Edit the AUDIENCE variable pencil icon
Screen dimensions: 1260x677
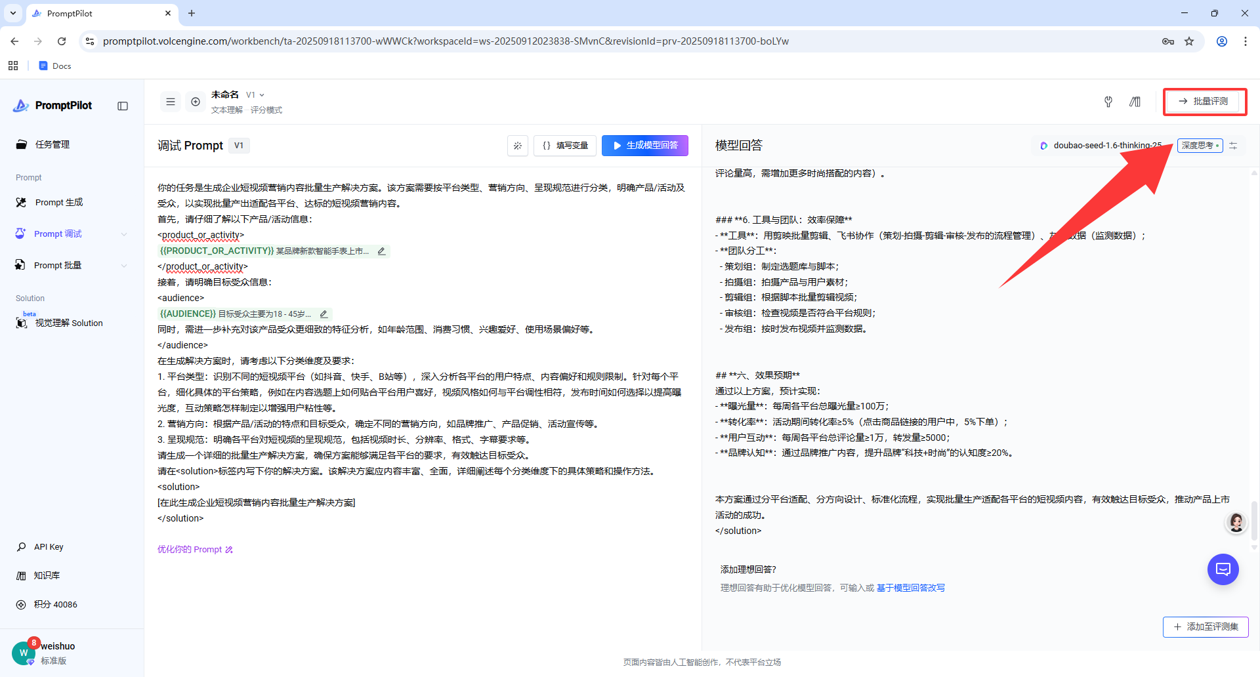[x=324, y=314]
